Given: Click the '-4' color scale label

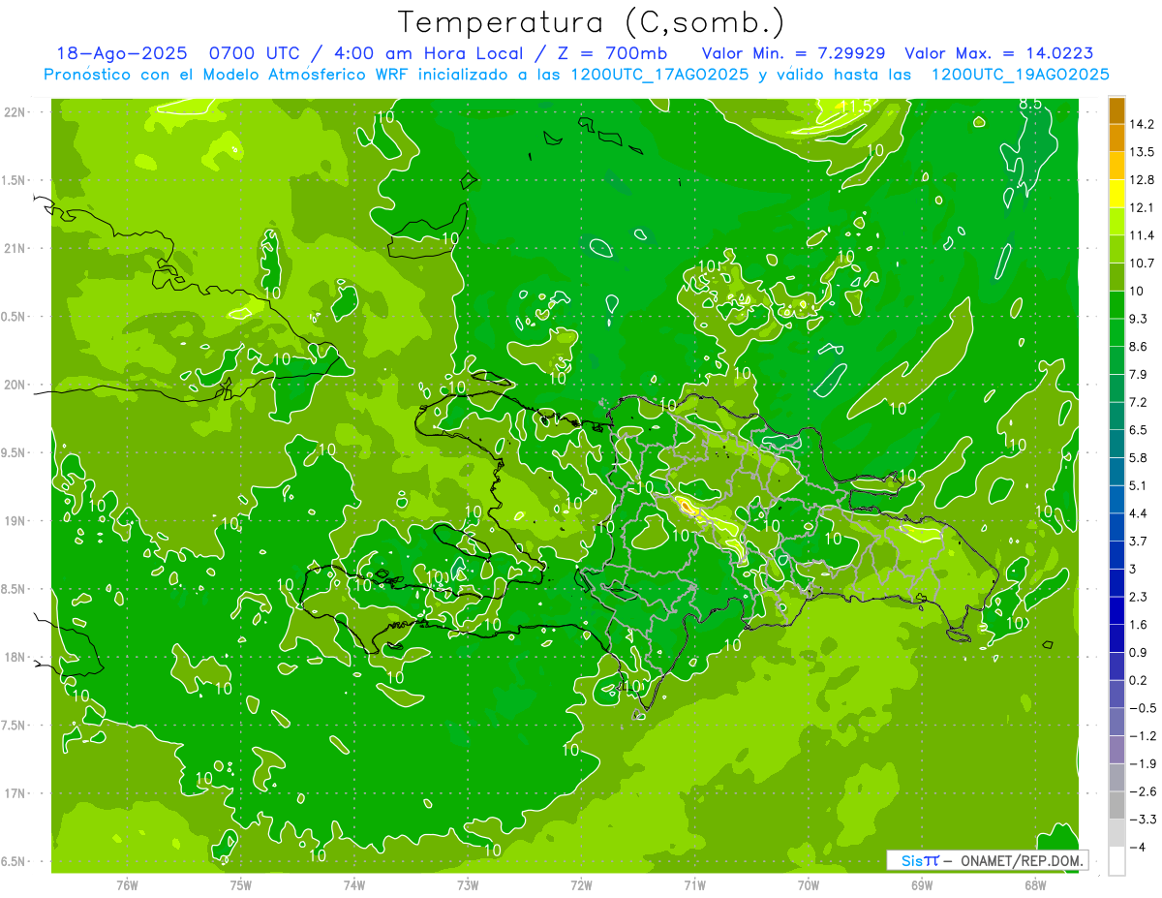Looking at the screenshot, I should tap(1137, 848).
